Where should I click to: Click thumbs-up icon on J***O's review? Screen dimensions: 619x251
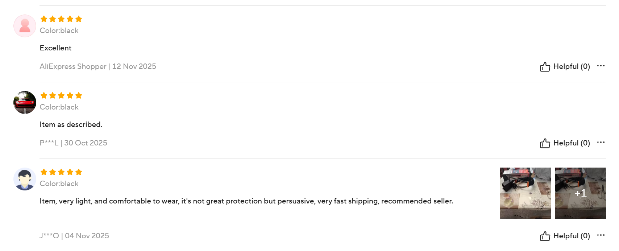pos(545,236)
